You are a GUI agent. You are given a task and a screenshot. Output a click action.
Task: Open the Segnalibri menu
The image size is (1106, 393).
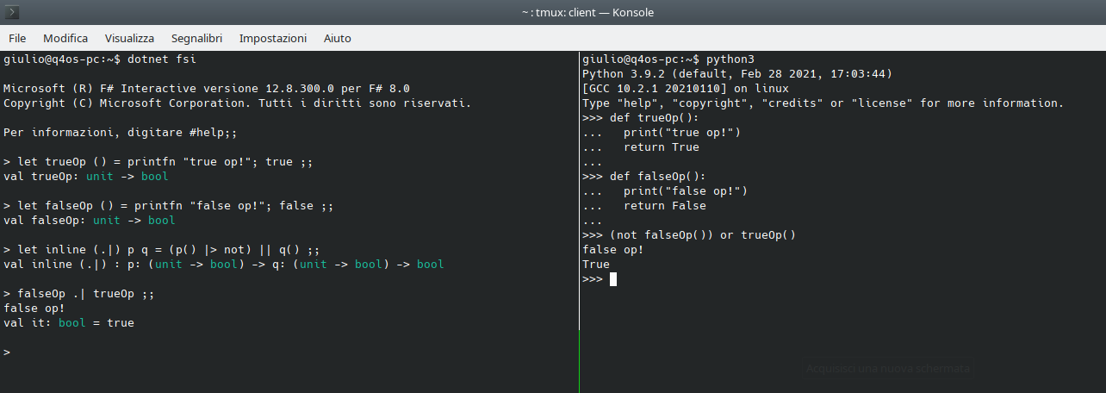coord(196,38)
